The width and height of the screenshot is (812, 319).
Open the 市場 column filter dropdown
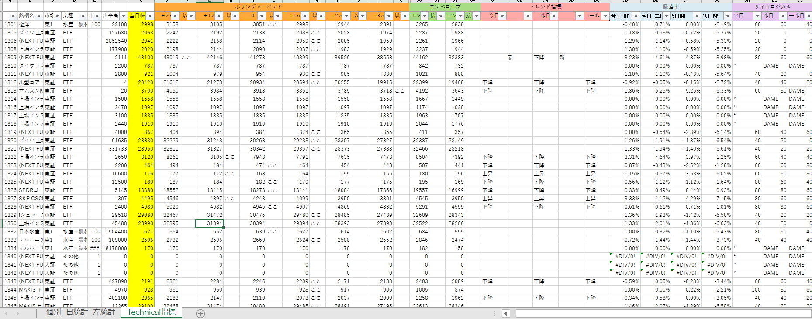click(57, 16)
